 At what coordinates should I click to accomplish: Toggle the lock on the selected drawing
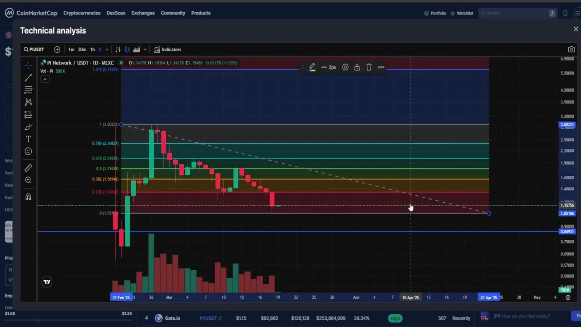point(357,67)
